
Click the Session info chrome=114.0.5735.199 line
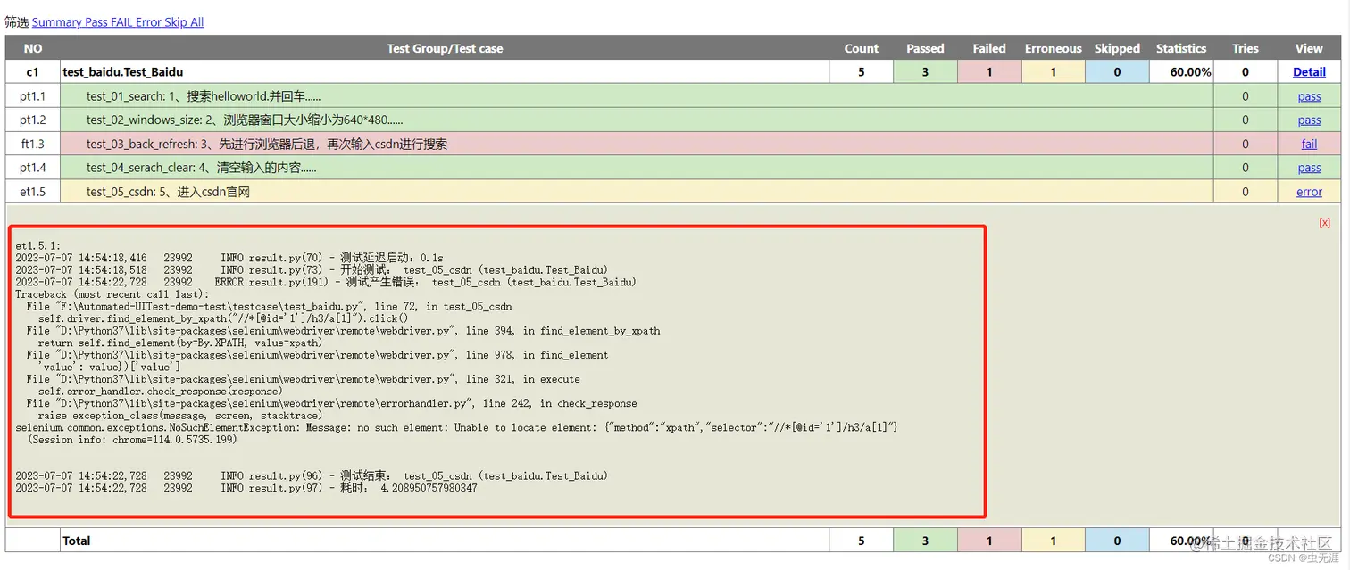pyautogui.click(x=132, y=440)
